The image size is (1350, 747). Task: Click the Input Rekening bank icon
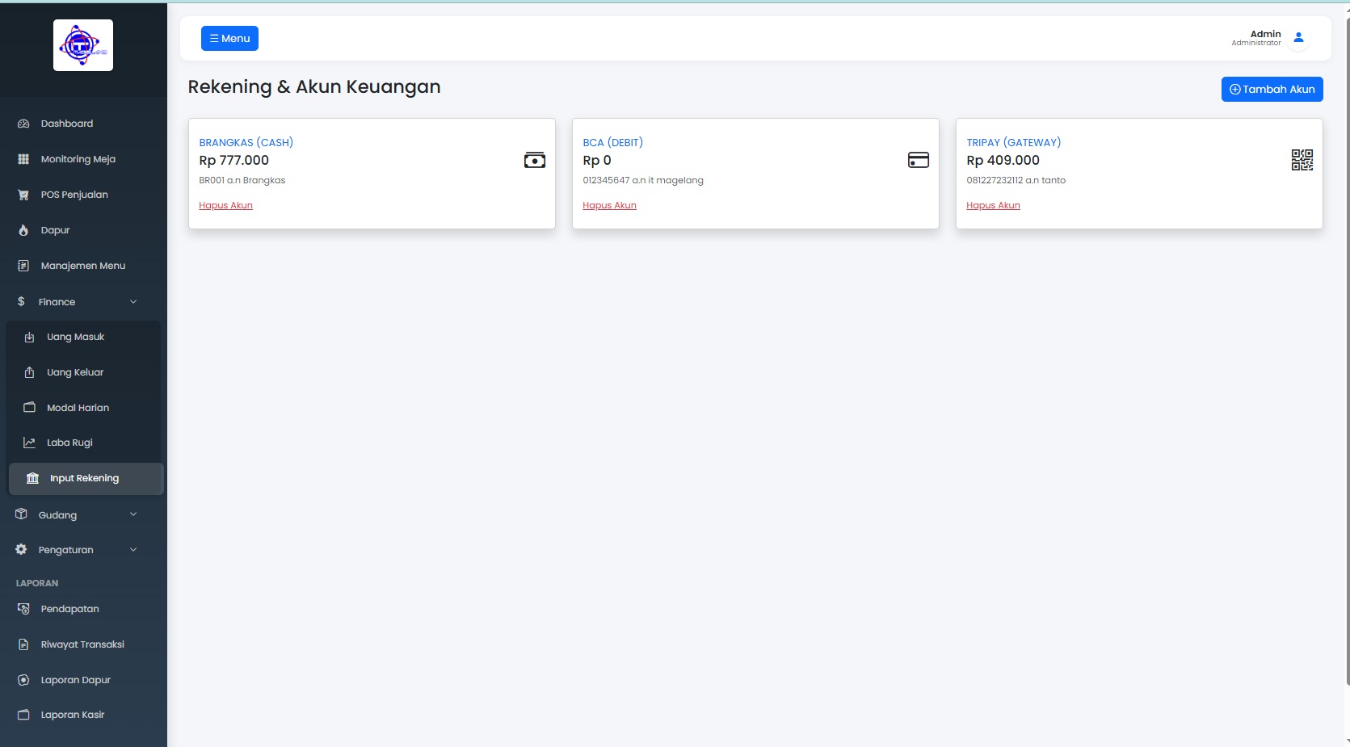(x=32, y=478)
